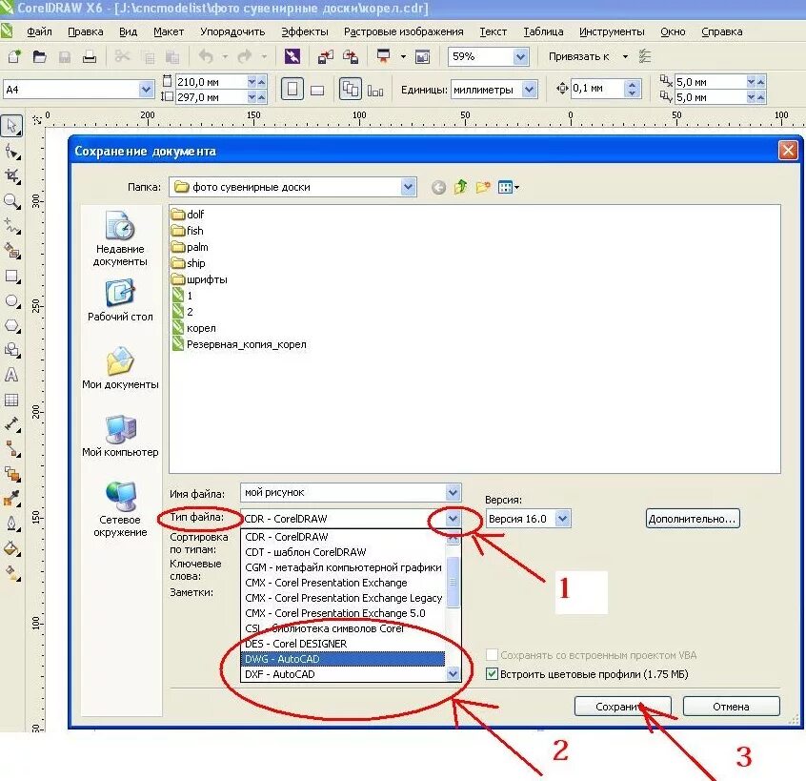Open the Растровые изображения menu
The width and height of the screenshot is (806, 781).
(x=404, y=31)
